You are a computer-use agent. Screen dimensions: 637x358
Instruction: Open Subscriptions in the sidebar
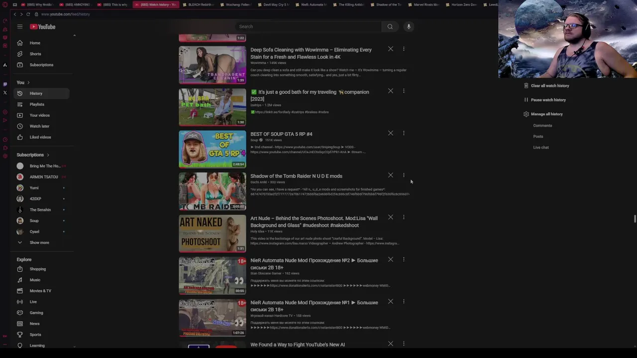click(42, 65)
